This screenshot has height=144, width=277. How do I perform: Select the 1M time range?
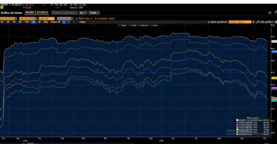(x=14, y=22)
